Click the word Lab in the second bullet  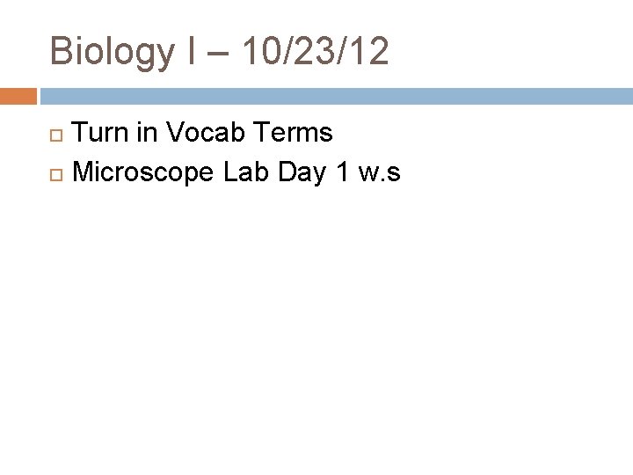pos(246,172)
